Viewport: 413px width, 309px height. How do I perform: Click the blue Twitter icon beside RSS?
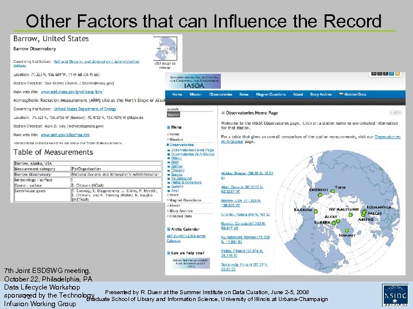tap(392, 74)
